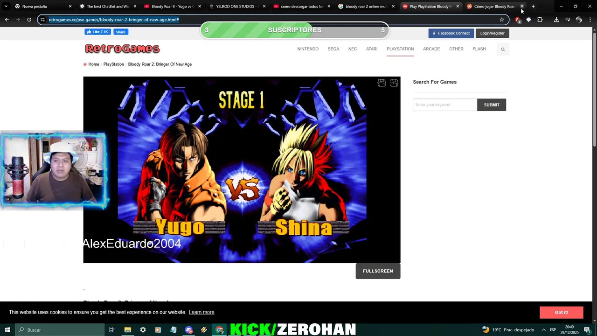Focus the 'Enter your keyword' search field
Screen dimensions: 597x336
click(445, 105)
